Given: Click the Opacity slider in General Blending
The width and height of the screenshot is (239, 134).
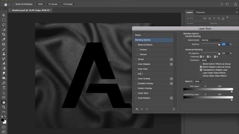Looking at the screenshot, I should 211,44.
